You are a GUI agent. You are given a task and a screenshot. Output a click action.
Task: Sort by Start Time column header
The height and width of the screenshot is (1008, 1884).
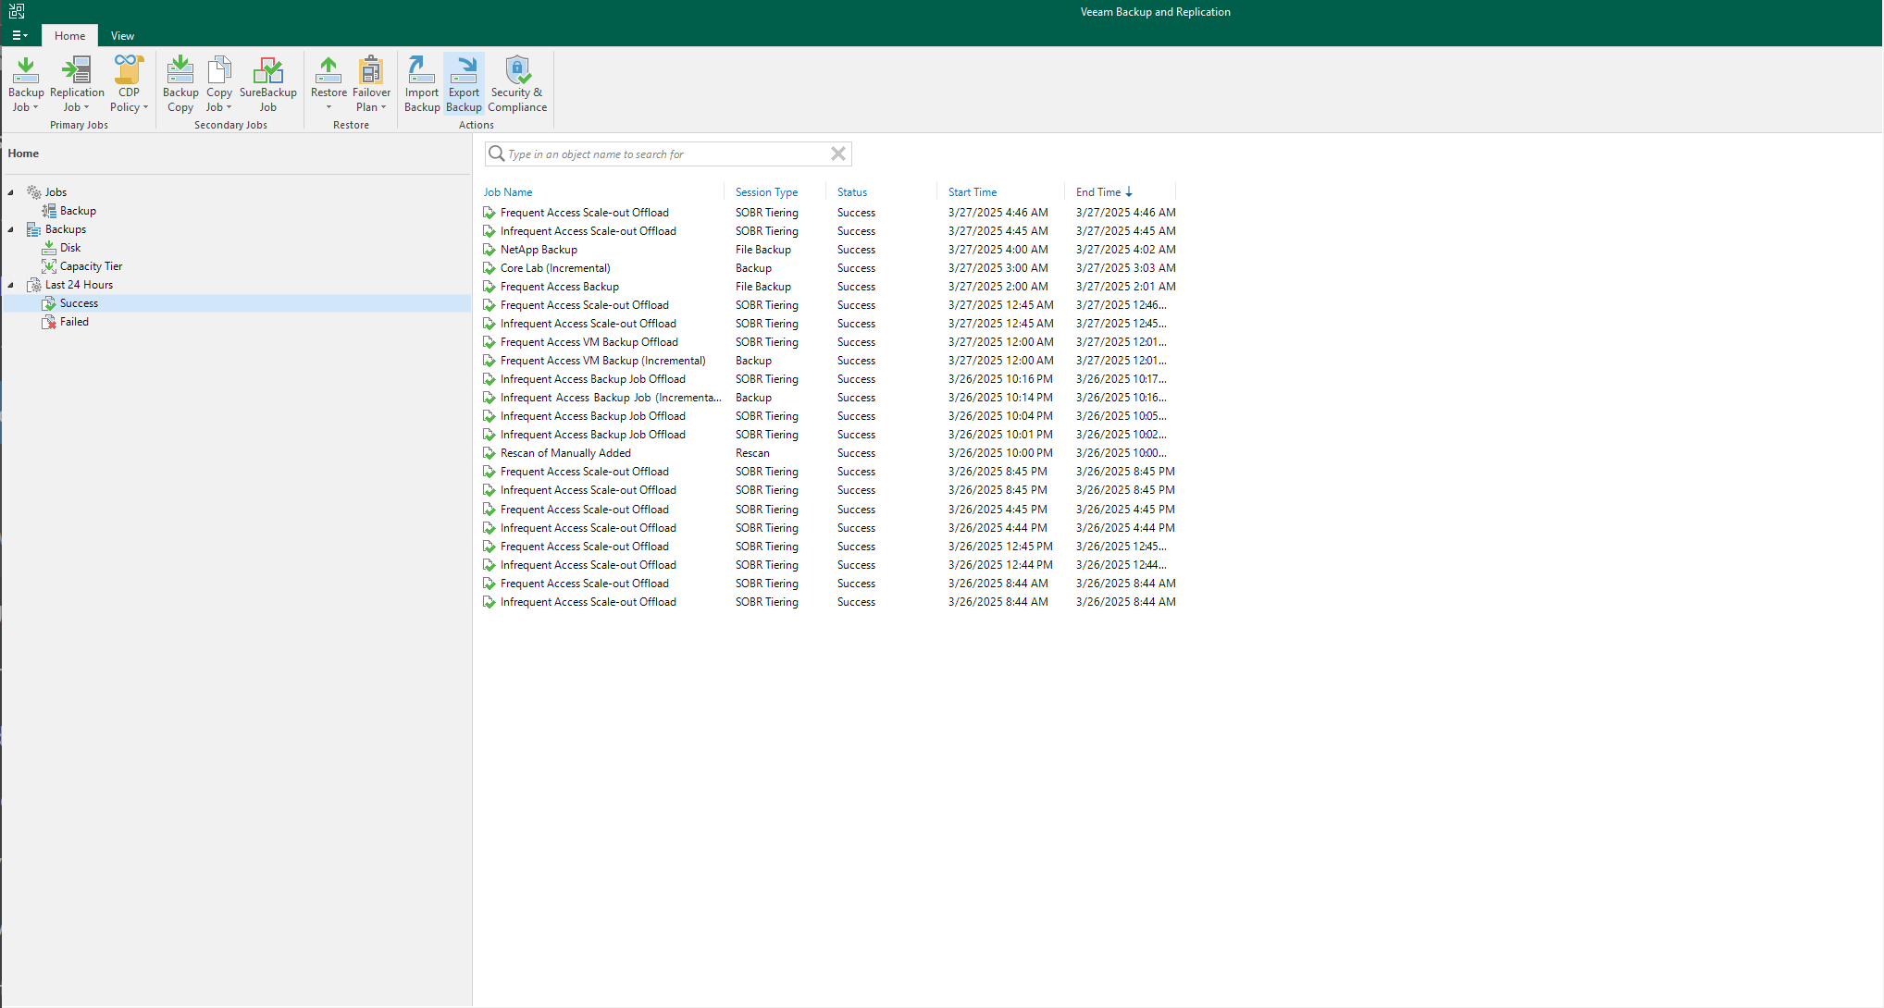click(x=973, y=192)
